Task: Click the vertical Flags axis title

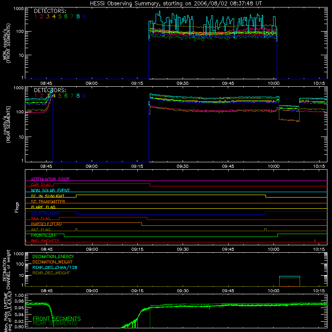Action: [x=17, y=207]
